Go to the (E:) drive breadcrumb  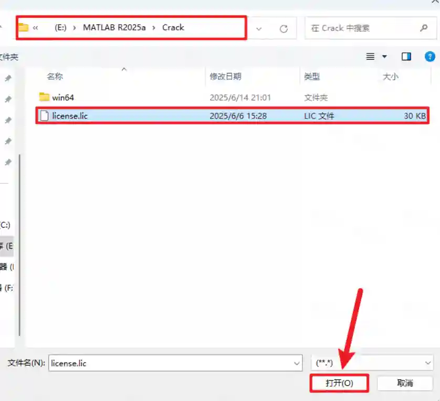coord(60,27)
